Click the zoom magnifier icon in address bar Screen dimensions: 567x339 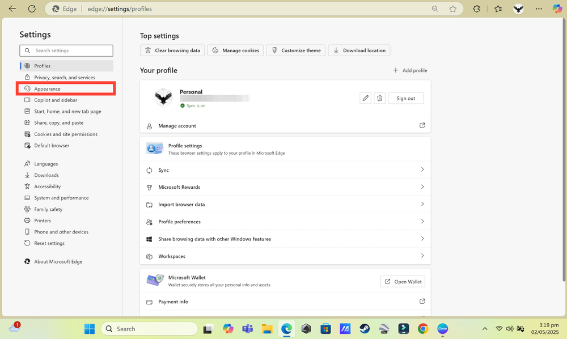[435, 9]
